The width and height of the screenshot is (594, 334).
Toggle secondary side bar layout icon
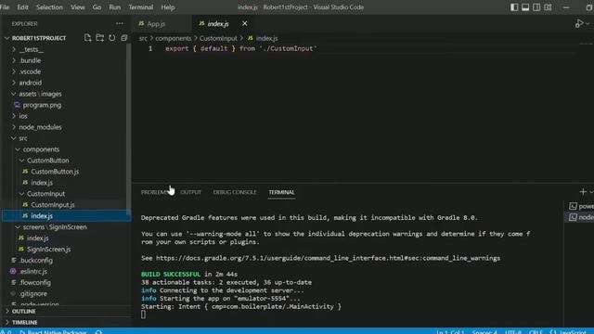click(536, 7)
